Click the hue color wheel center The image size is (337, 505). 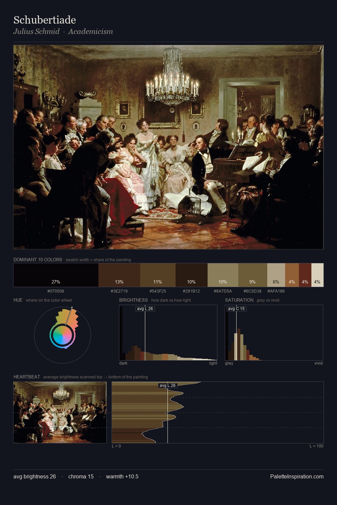pos(62,335)
